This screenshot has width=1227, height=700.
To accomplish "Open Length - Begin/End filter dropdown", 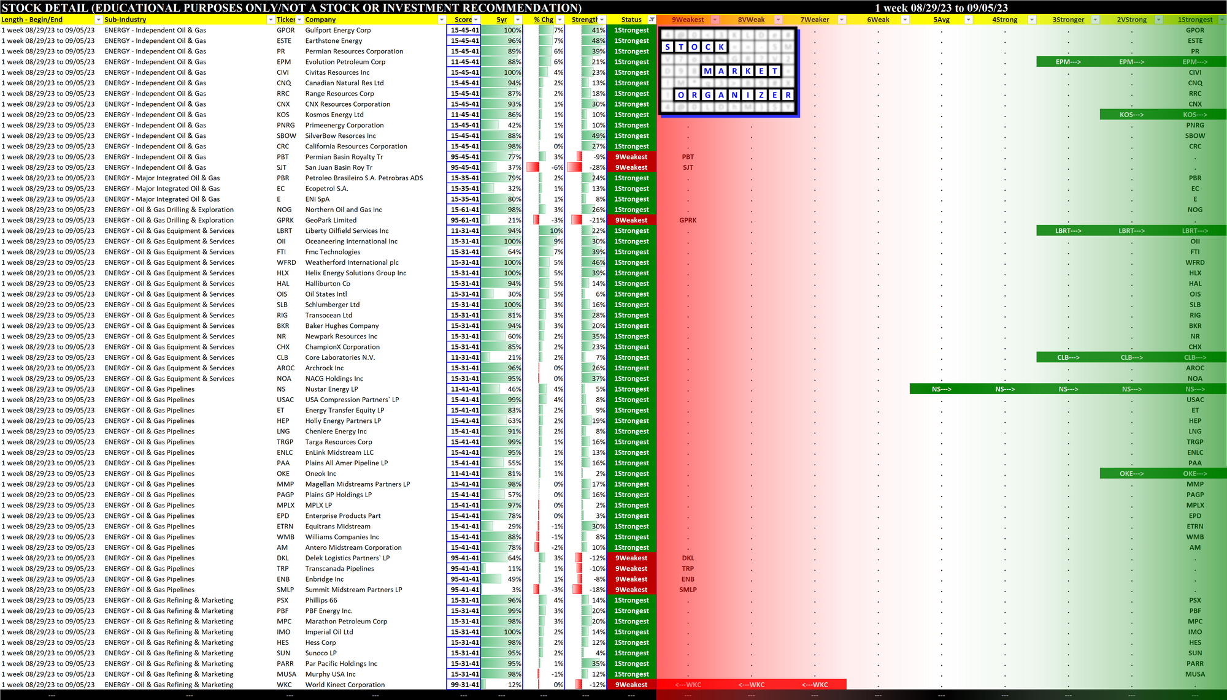I will point(98,20).
